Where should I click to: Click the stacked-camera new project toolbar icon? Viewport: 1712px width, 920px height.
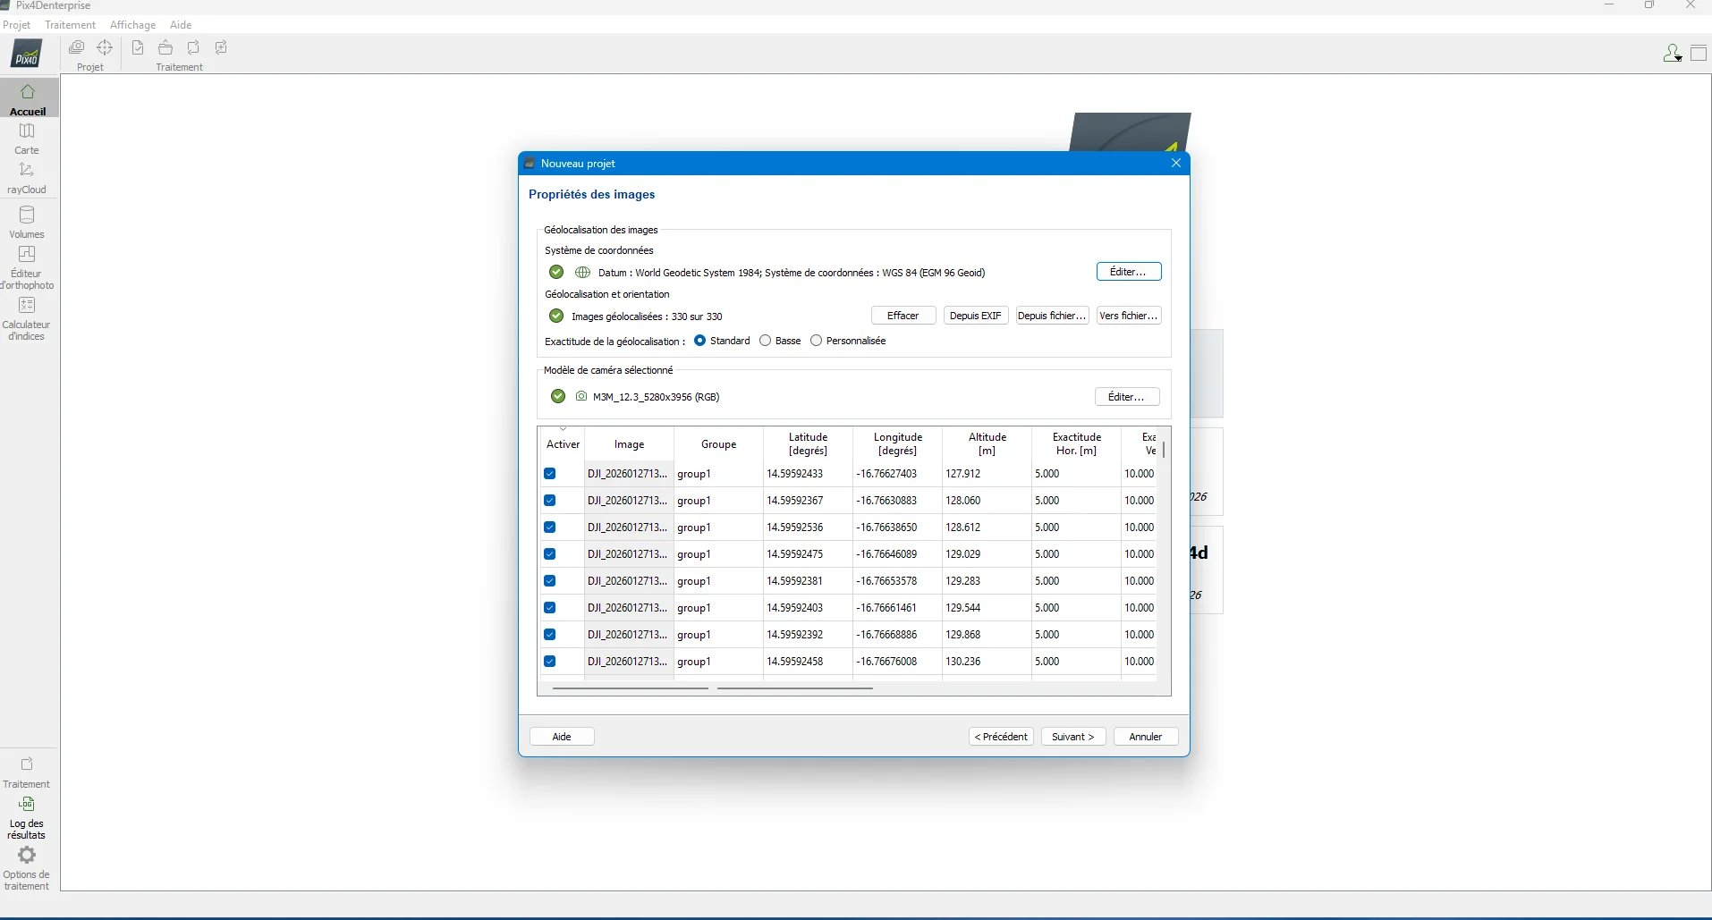77,47
